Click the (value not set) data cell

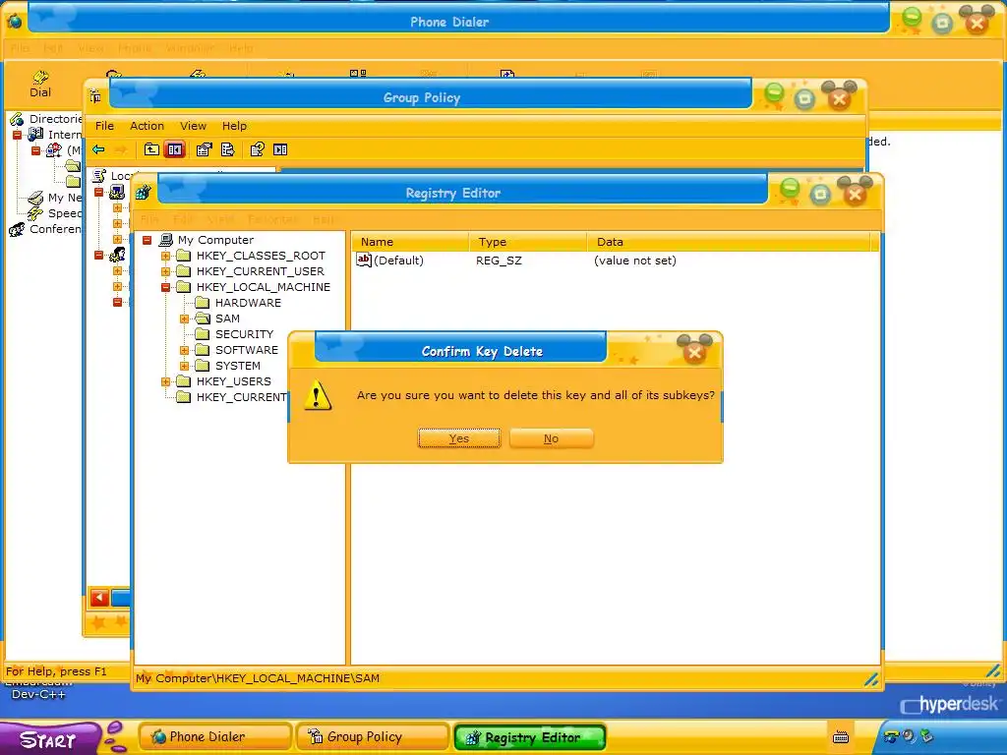pos(635,261)
